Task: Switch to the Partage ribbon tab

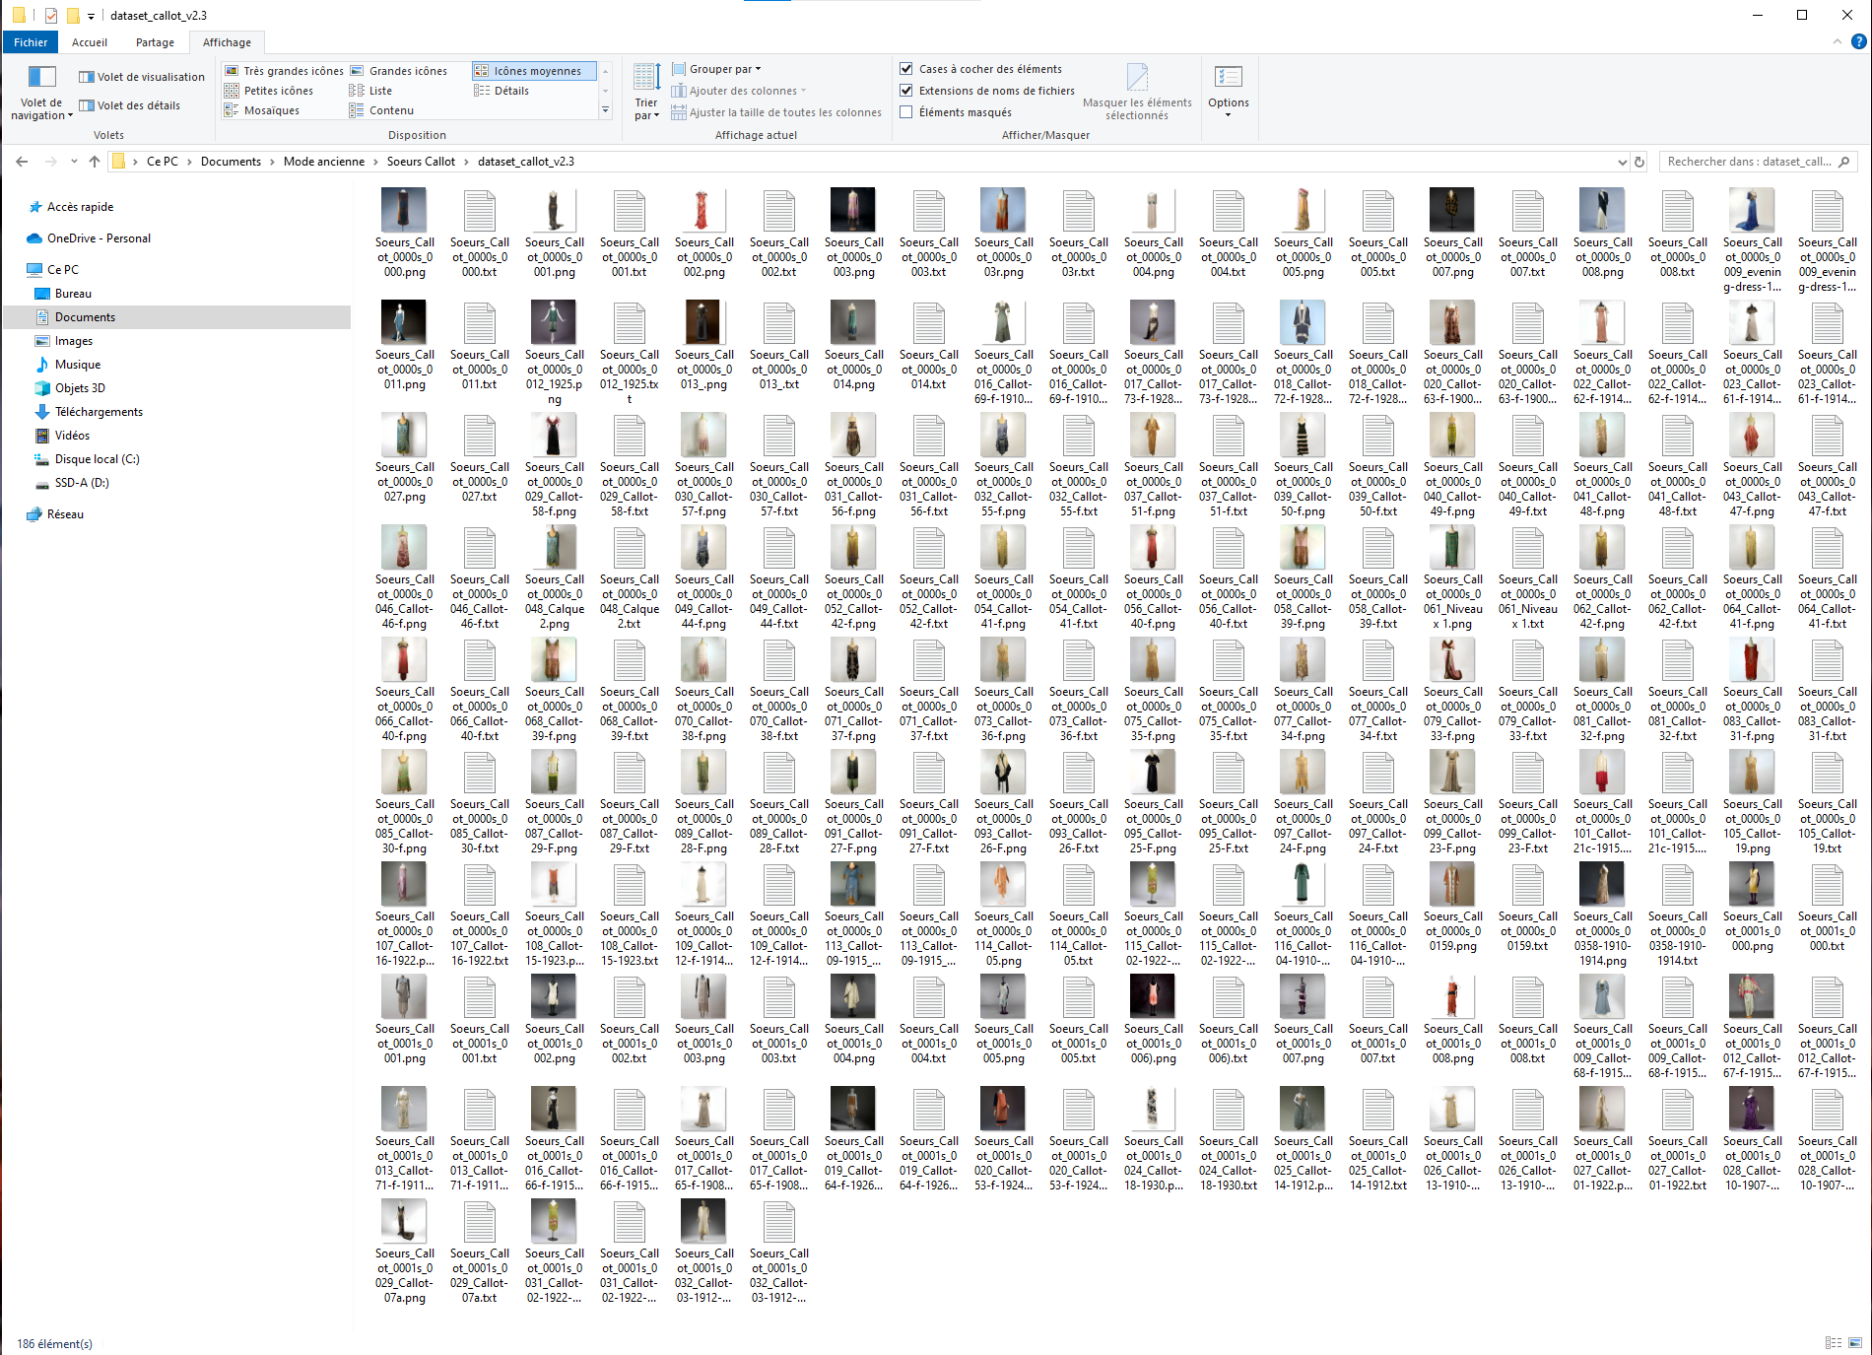Action: (155, 42)
